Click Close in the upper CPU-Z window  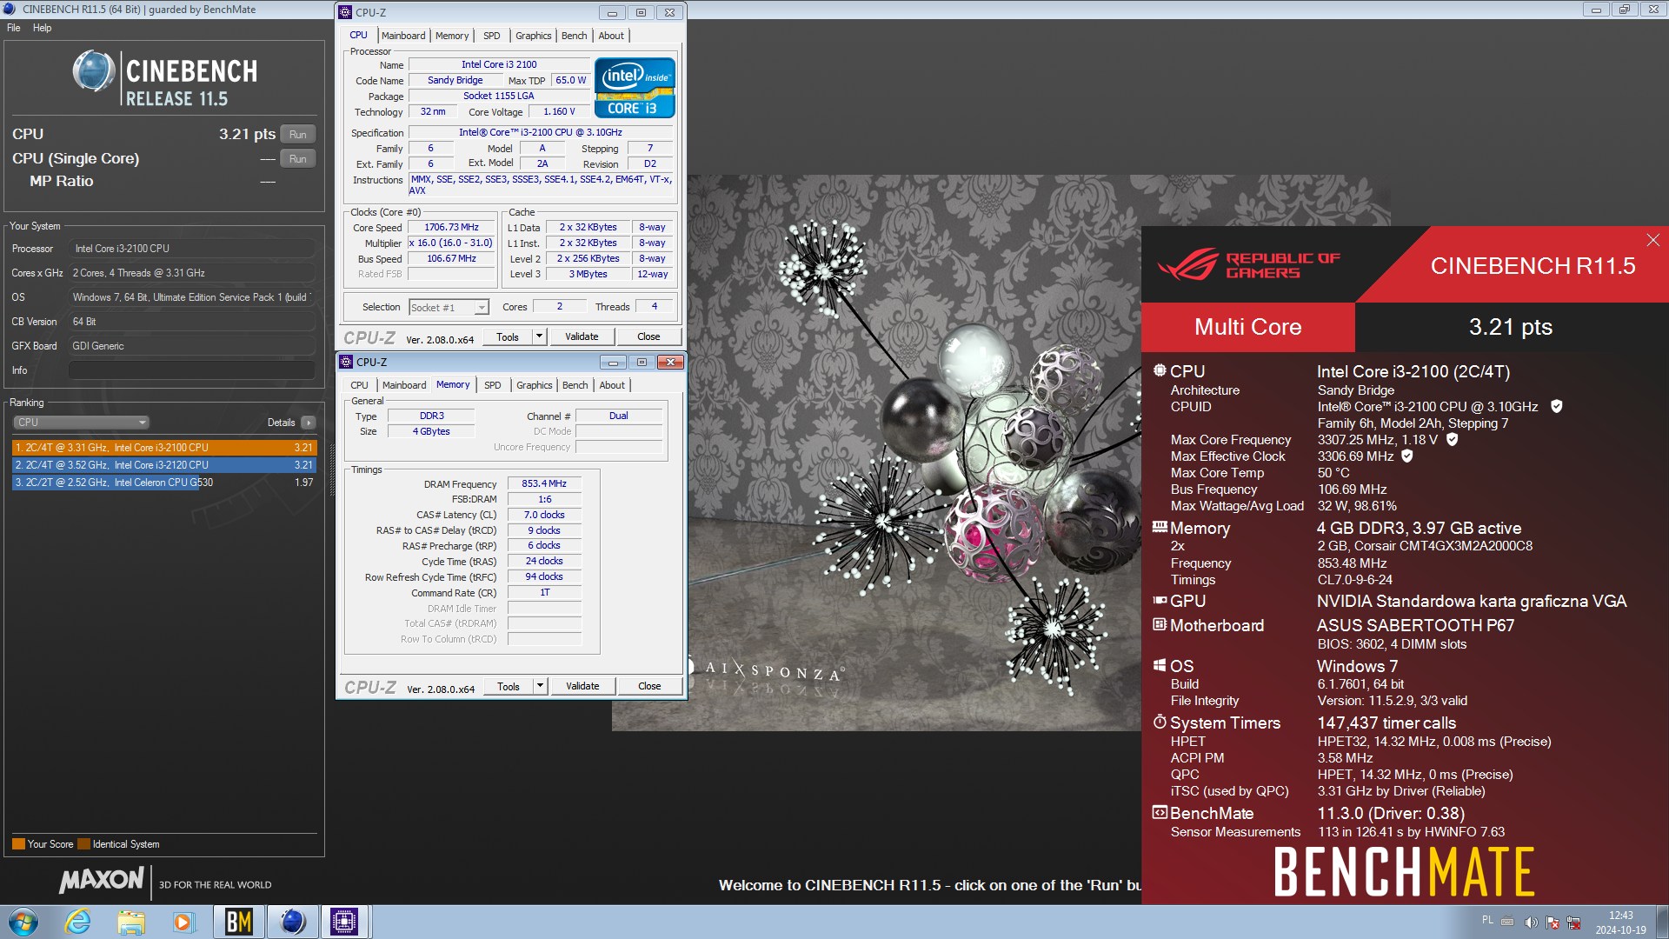[x=648, y=336]
